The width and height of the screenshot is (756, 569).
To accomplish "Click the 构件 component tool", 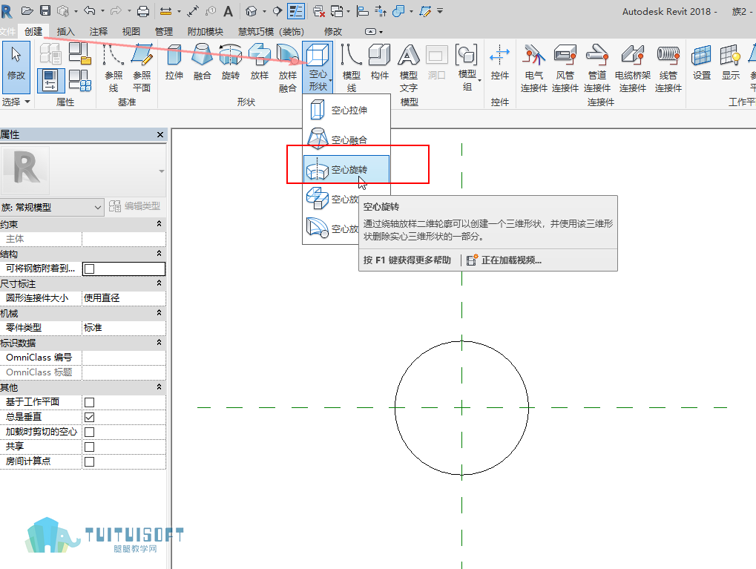I will point(379,62).
